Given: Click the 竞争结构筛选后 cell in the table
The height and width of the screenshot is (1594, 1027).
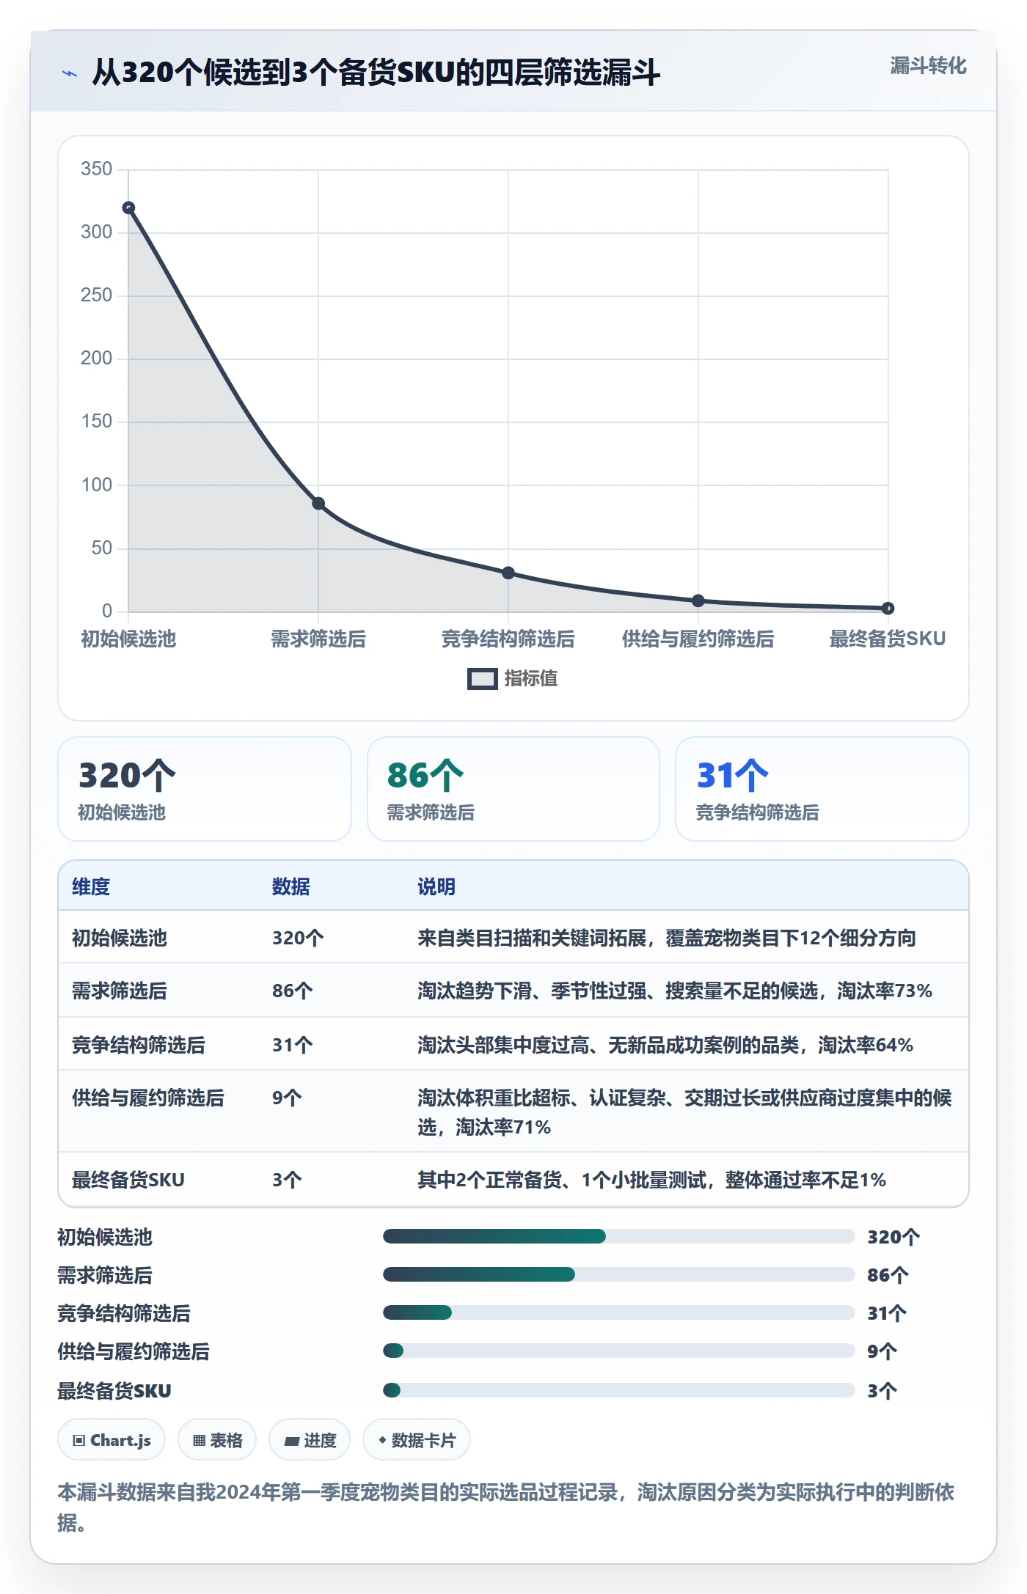Looking at the screenshot, I should tap(139, 1045).
